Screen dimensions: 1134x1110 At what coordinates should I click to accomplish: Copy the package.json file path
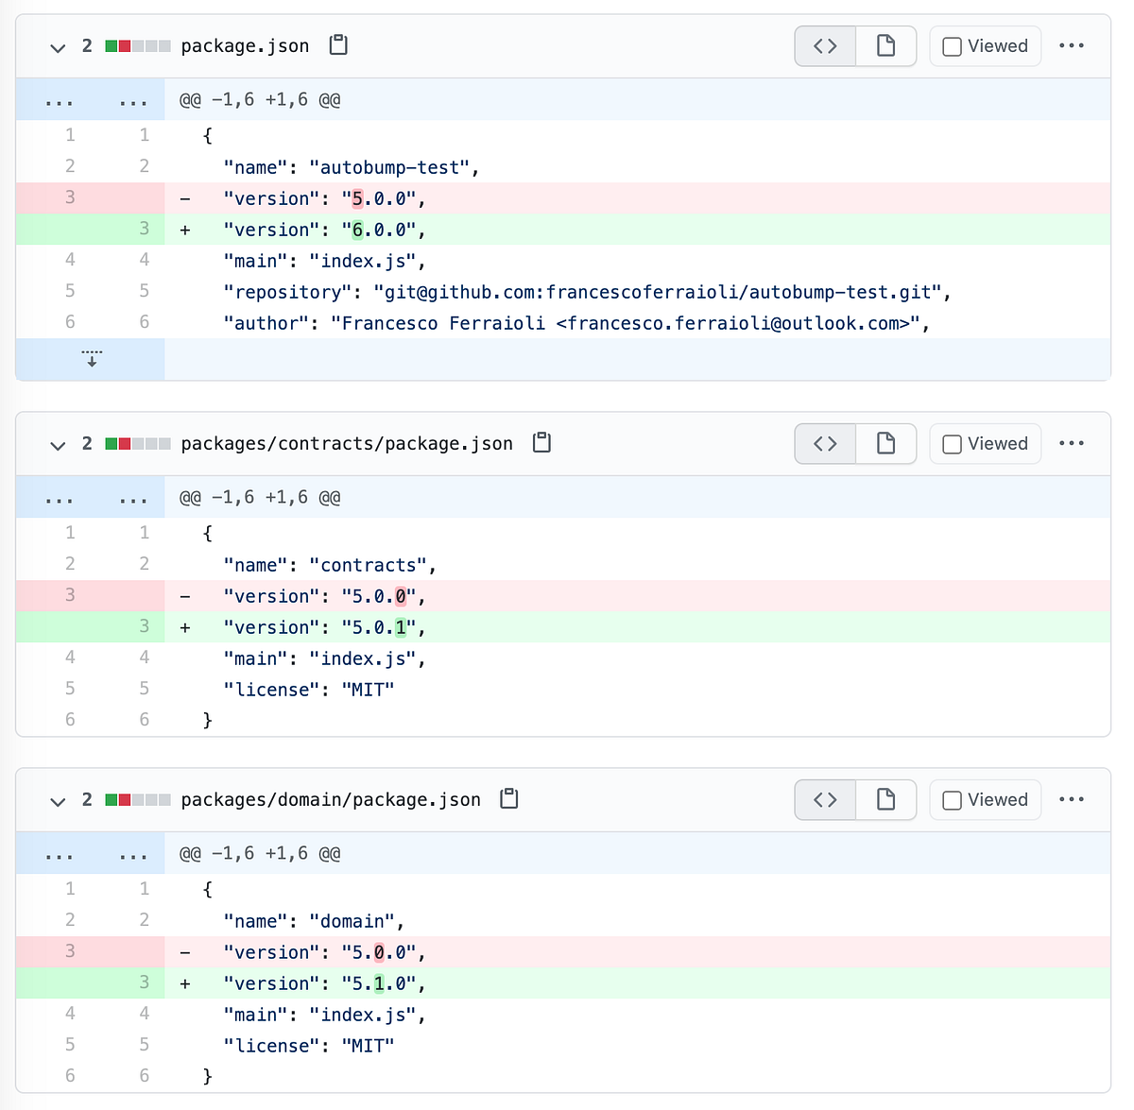click(x=337, y=44)
